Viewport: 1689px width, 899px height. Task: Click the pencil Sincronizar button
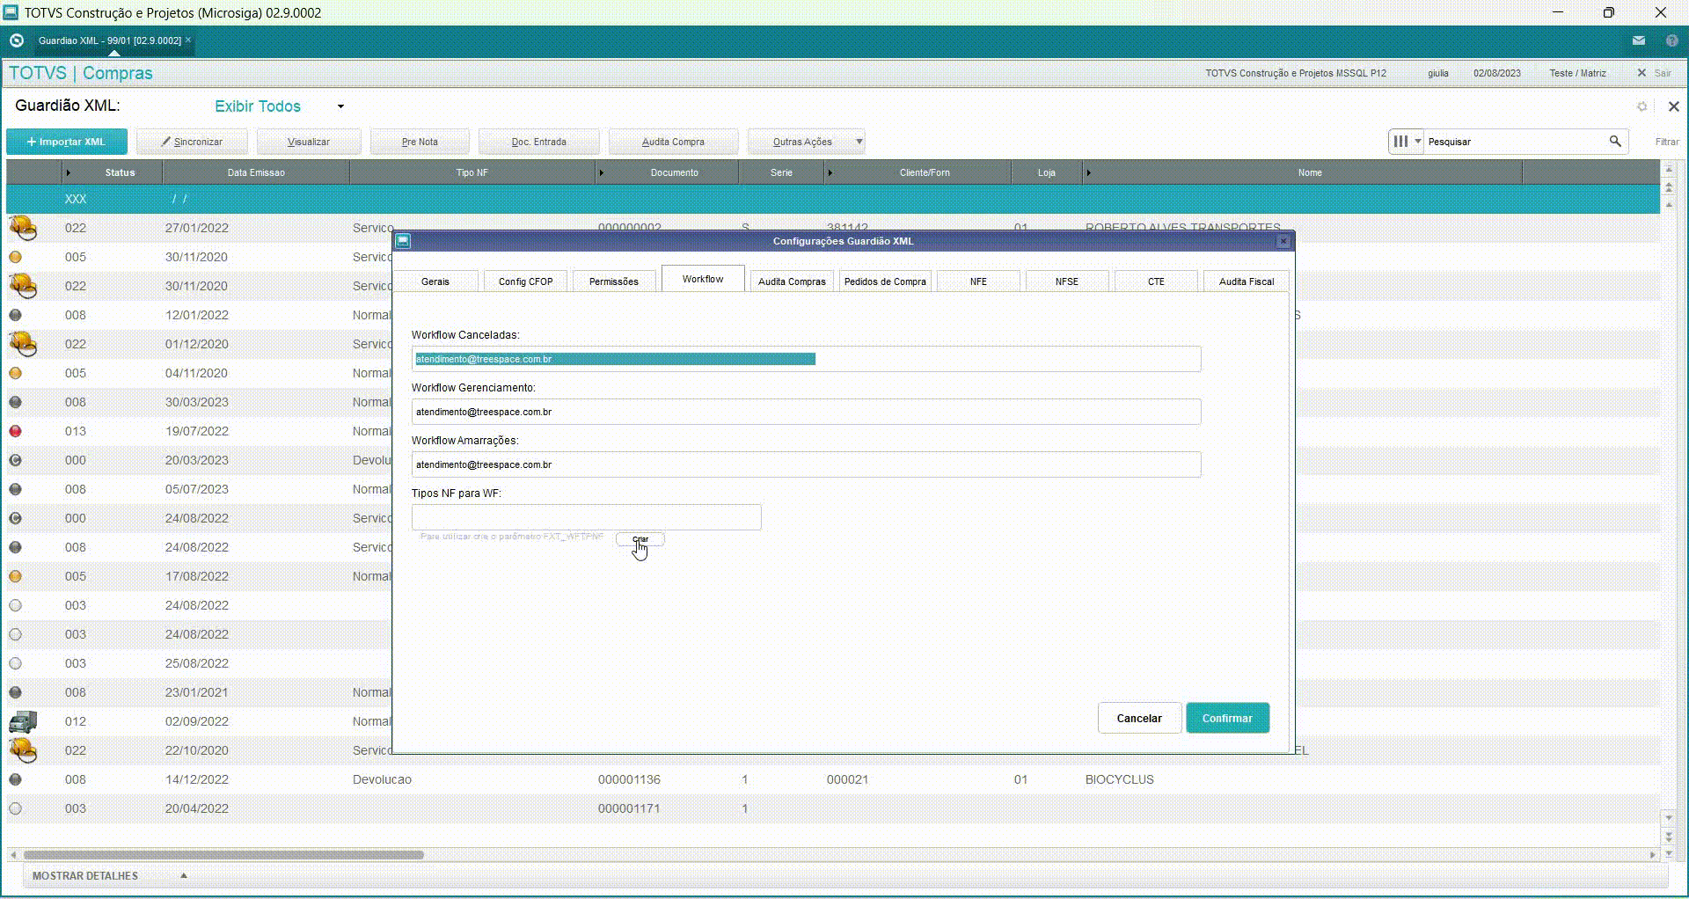point(192,142)
